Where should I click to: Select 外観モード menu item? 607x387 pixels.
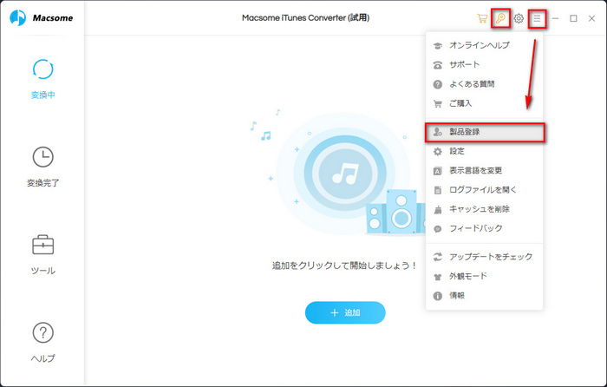484,276
